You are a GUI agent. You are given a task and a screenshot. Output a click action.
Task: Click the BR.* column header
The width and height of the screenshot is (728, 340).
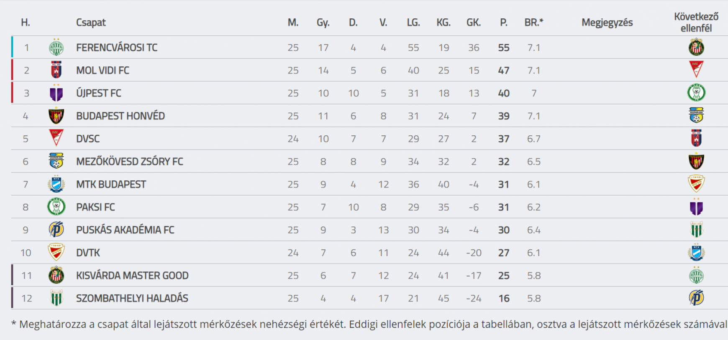534,23
